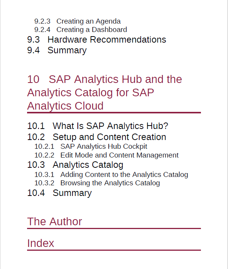Viewport: 228px width, 269px height.
Task: Open the Index section
Action: (x=40, y=243)
